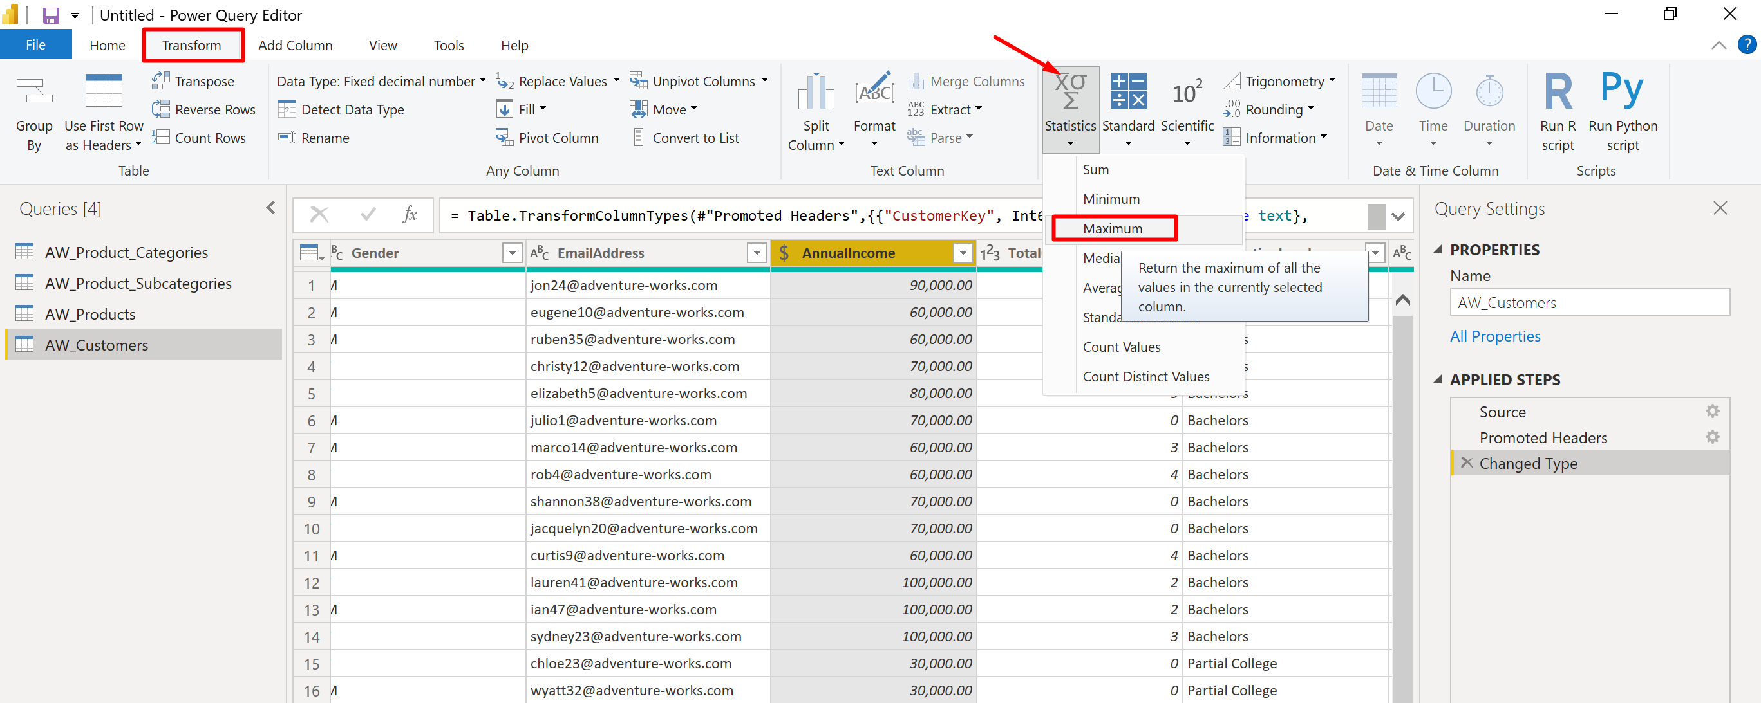Click Use First Row as Headers
Screen dimensions: 1761x703
point(104,113)
